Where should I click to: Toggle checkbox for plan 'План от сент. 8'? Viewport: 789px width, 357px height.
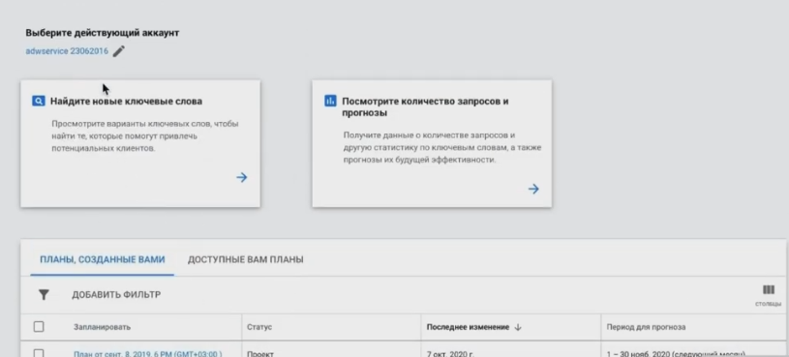click(x=39, y=353)
